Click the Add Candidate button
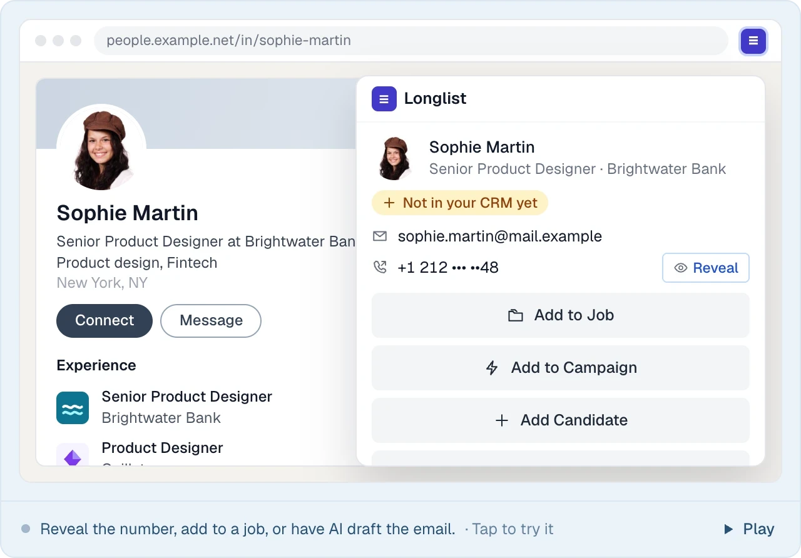The height and width of the screenshot is (558, 801). (x=561, y=420)
